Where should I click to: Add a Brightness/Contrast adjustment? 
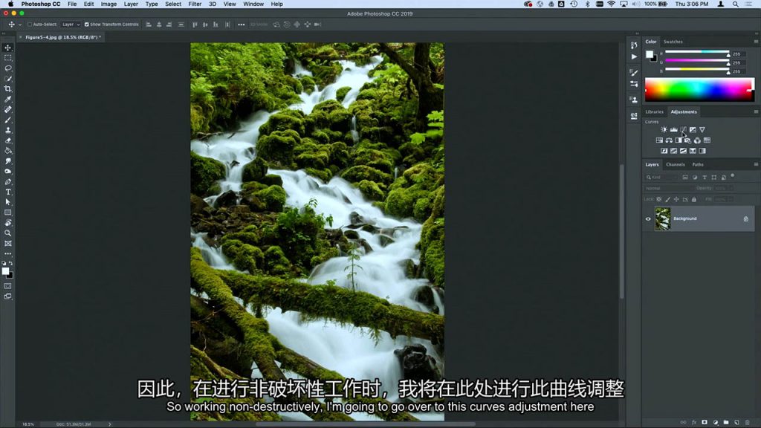point(664,129)
